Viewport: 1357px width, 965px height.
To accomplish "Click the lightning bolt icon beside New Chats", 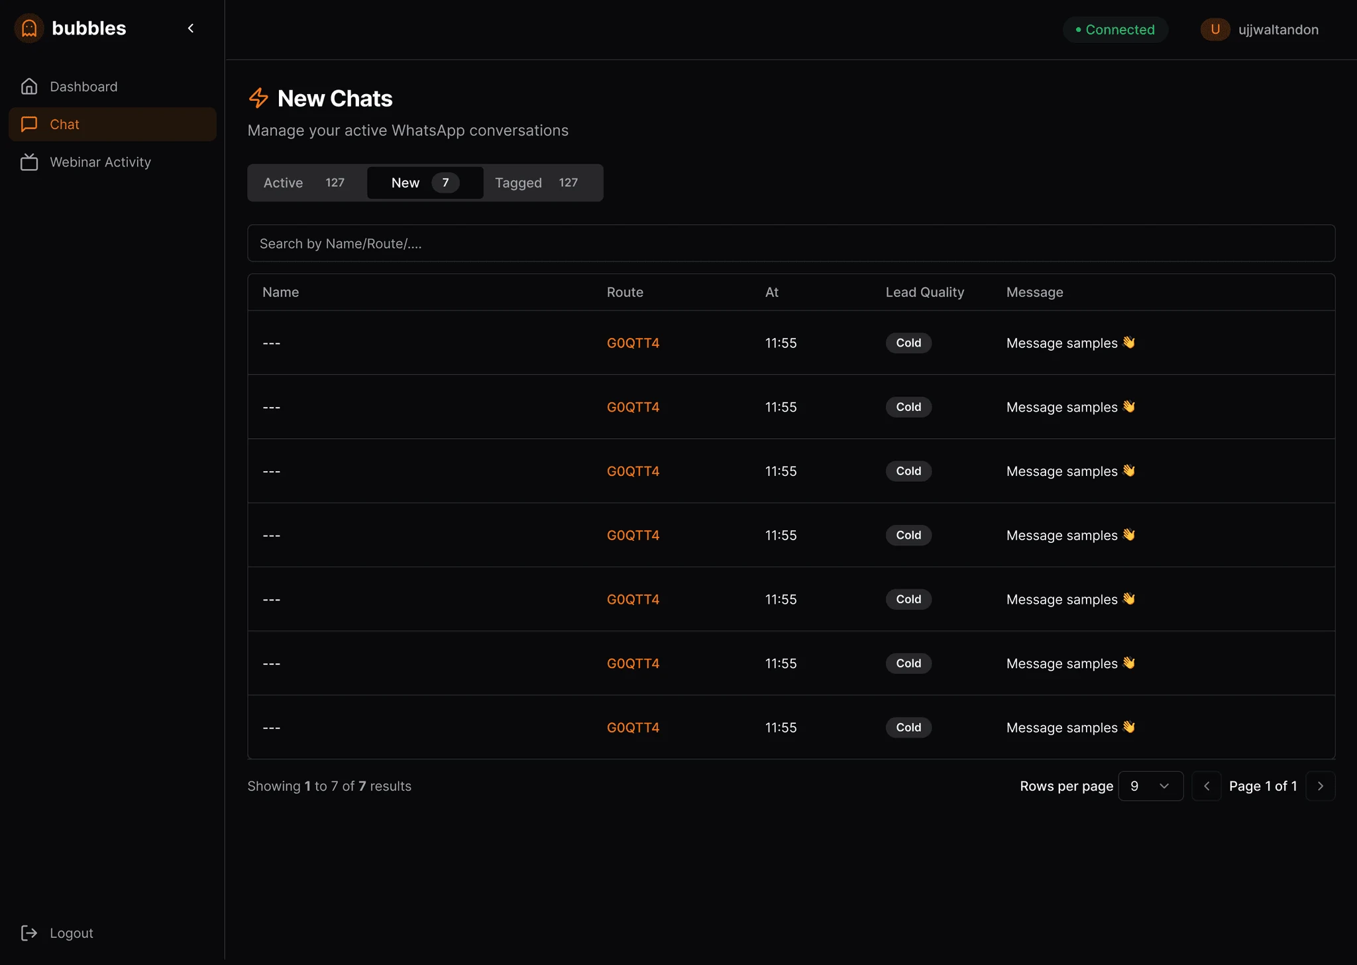I will coord(258,98).
